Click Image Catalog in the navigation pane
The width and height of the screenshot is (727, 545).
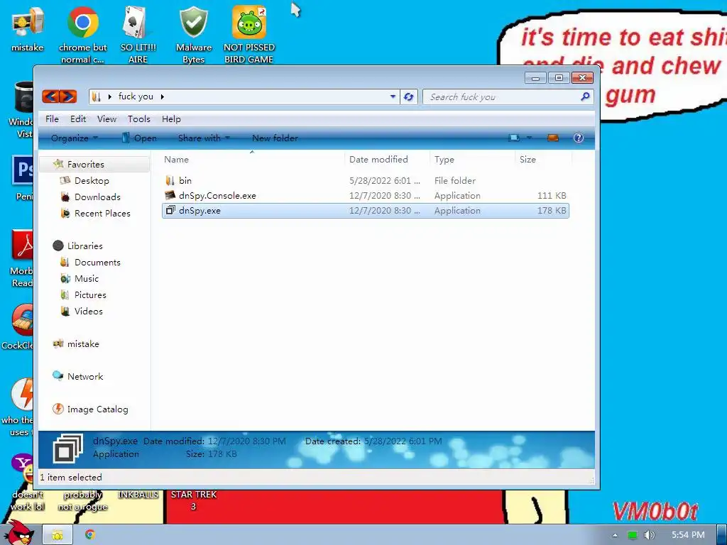point(97,409)
